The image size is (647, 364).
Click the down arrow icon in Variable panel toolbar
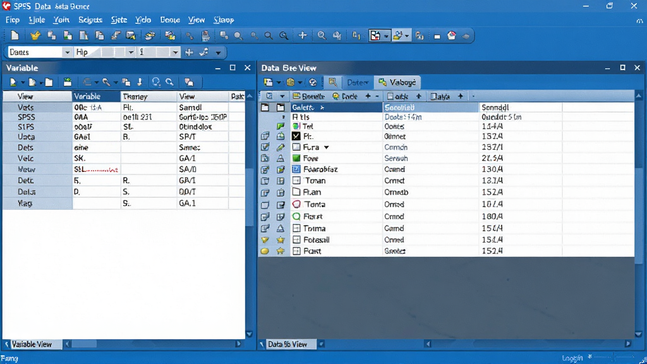click(140, 82)
